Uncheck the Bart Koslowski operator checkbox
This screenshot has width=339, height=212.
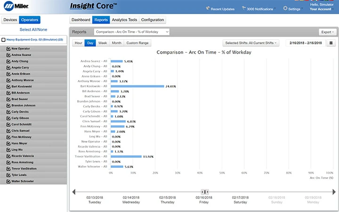pyautogui.click(x=8, y=87)
